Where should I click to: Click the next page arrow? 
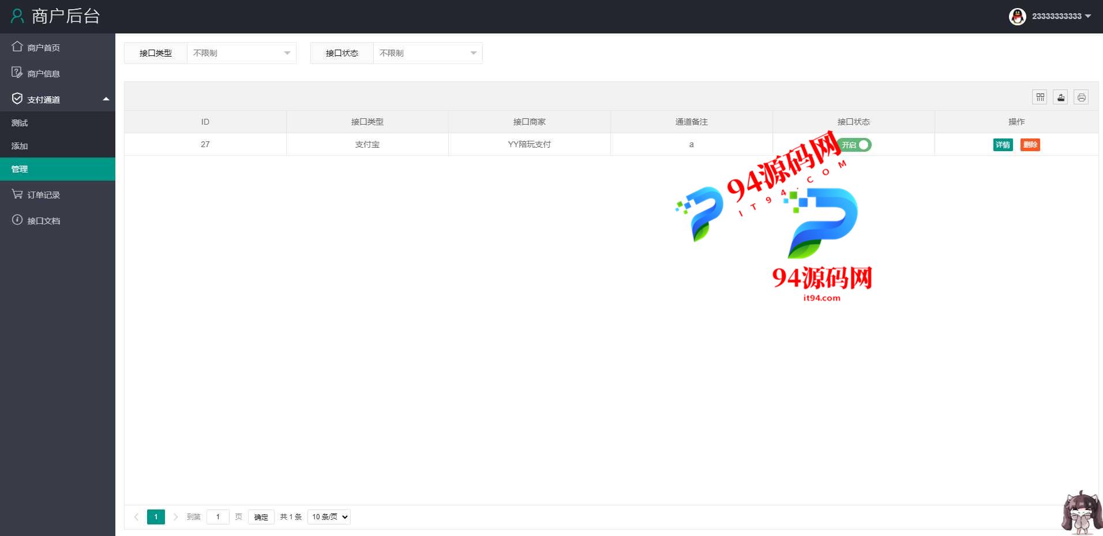tap(175, 517)
